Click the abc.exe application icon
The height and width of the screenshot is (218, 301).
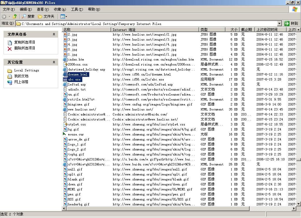coord(65,79)
